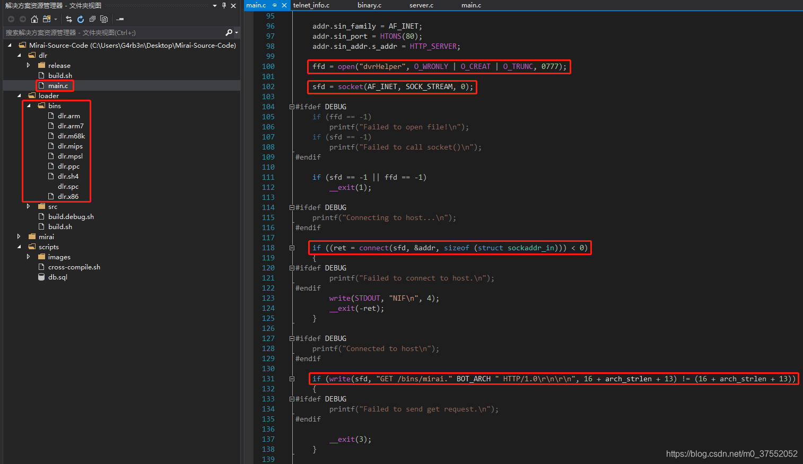Click line number 100 in the gutter
The width and height of the screenshot is (803, 464).
tap(268, 66)
